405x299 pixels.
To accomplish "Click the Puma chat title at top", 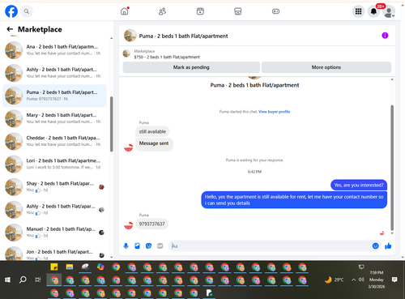I will click(183, 36).
